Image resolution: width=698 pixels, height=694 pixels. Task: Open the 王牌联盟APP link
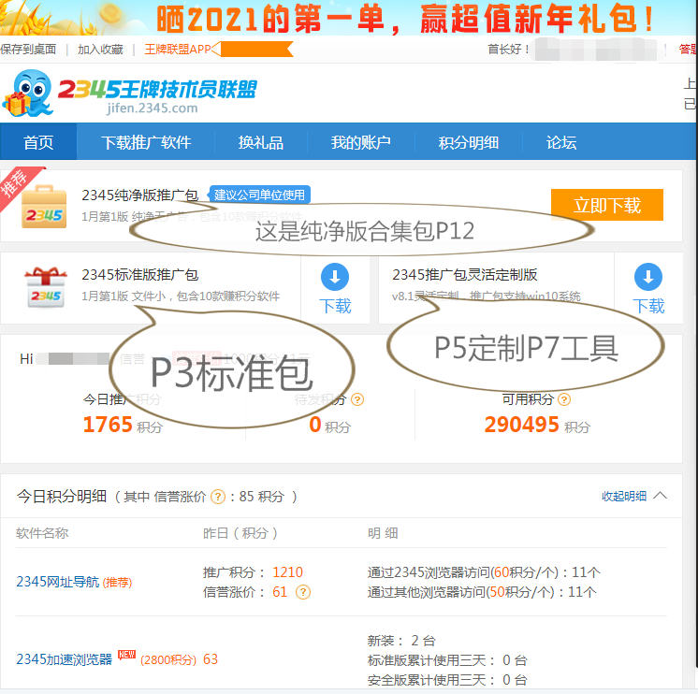pyautogui.click(x=178, y=49)
